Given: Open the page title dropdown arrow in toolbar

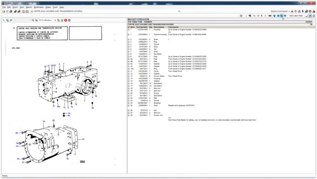Looking at the screenshot, I should pos(179,11).
